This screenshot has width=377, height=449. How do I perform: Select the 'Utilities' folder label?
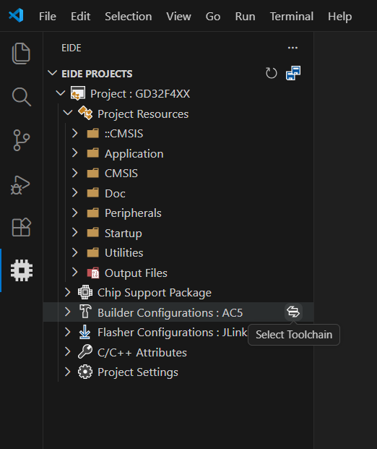(123, 253)
